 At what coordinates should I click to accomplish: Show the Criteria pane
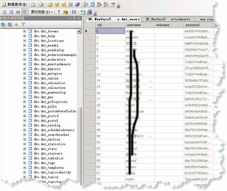click(x=11, y=12)
